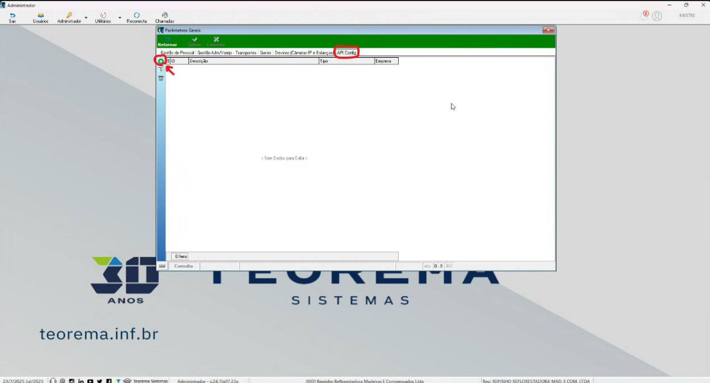
Task: Click the green add record icon
Action: point(161,61)
